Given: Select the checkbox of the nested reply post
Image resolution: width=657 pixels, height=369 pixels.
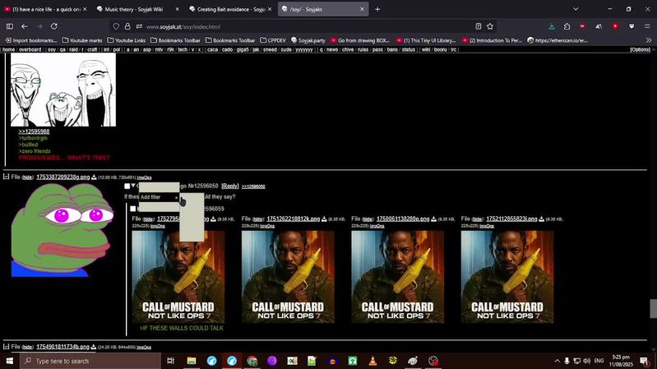Looking at the screenshot, I should [132, 209].
